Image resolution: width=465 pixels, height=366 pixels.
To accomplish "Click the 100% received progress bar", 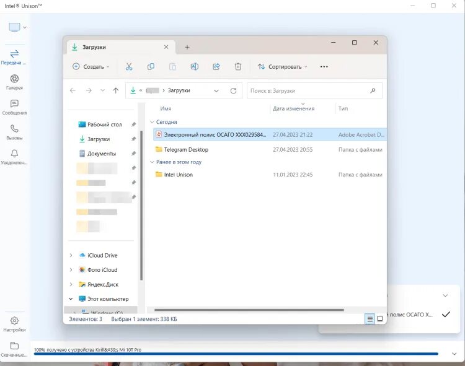I will tap(236, 354).
